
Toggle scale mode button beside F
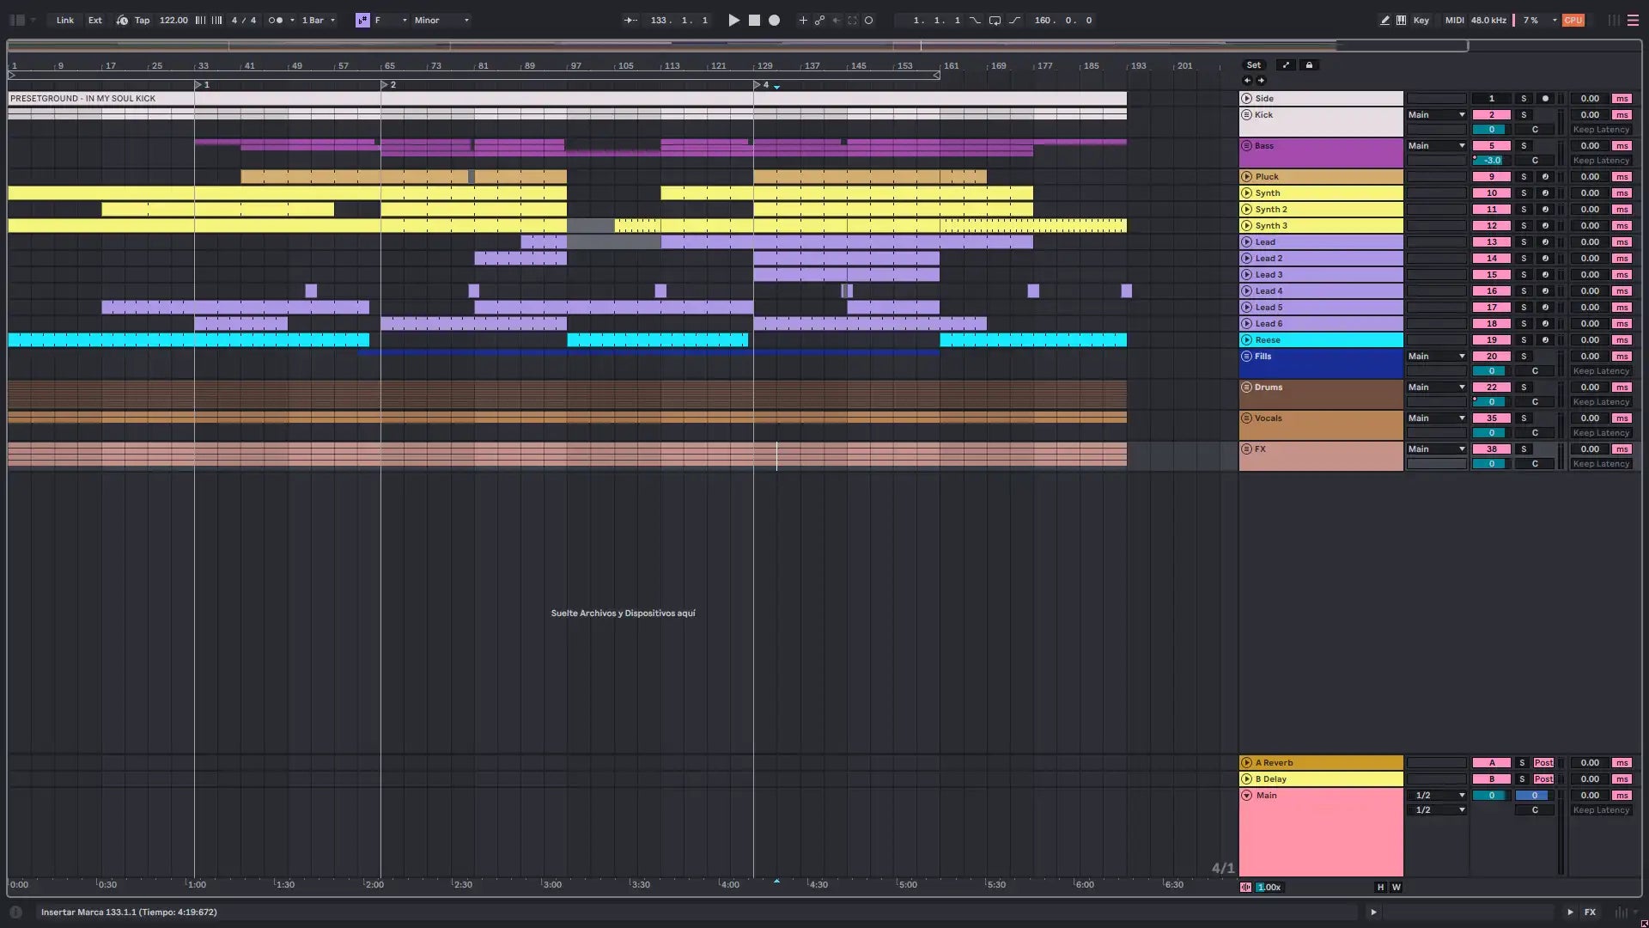[362, 20]
